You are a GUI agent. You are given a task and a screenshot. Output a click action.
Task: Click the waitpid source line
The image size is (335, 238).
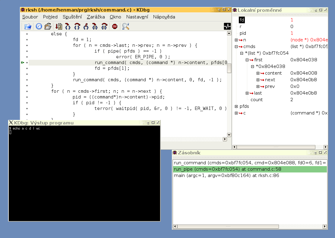click(x=160, y=108)
